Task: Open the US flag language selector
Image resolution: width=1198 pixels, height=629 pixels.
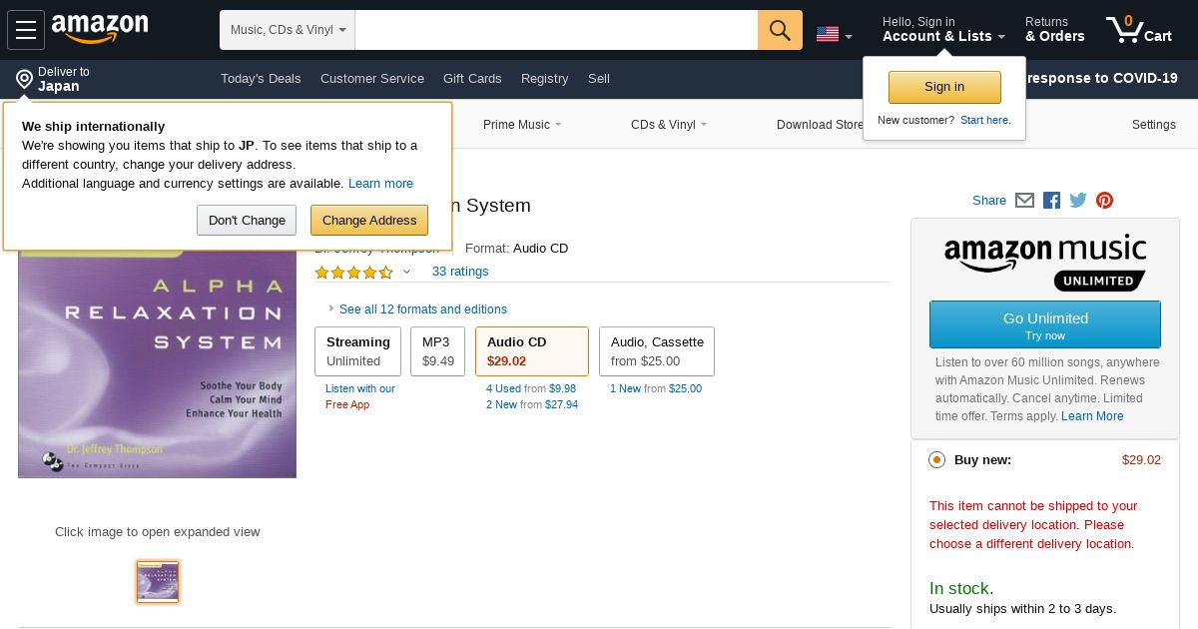Action: (835, 35)
